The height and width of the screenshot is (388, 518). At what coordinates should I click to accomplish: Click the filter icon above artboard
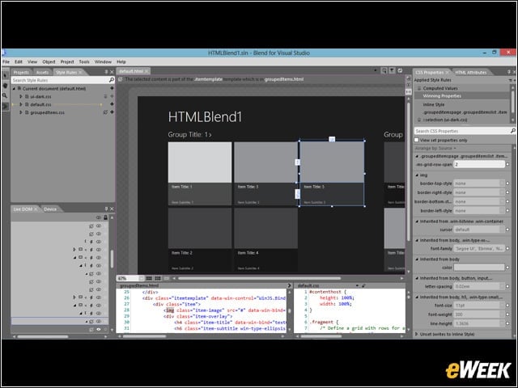tap(392, 70)
